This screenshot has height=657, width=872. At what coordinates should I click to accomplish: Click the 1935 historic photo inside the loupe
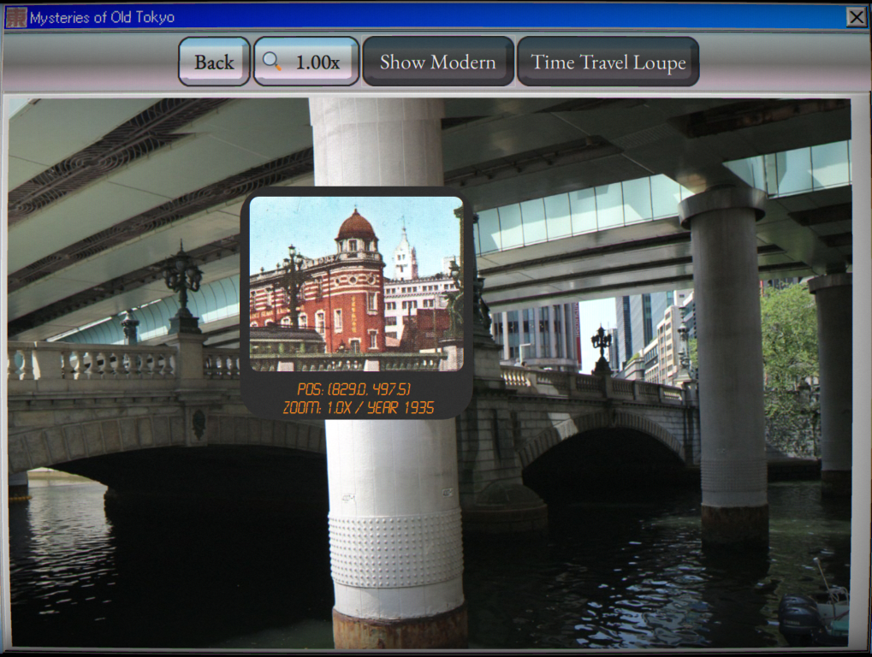[357, 283]
